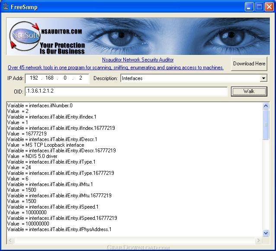276x251 pixels.
Task: Open Nsauditor Network Security Auditor link
Action: [138, 60]
